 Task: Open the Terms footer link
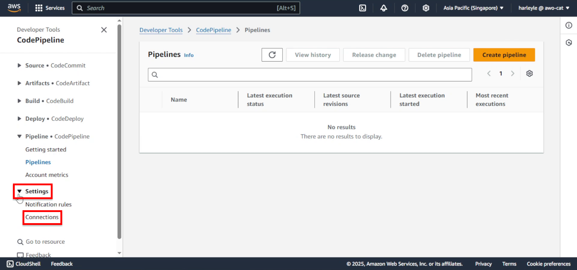(509, 264)
